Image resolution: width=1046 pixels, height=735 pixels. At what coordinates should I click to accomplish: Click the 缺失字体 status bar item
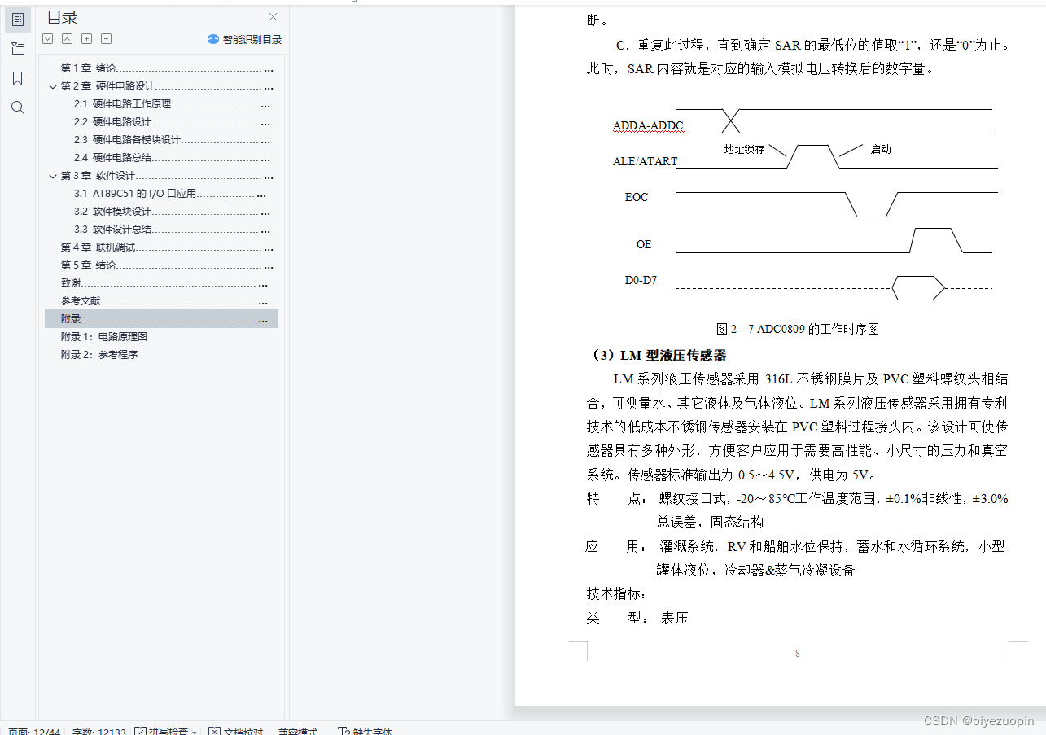click(x=365, y=732)
